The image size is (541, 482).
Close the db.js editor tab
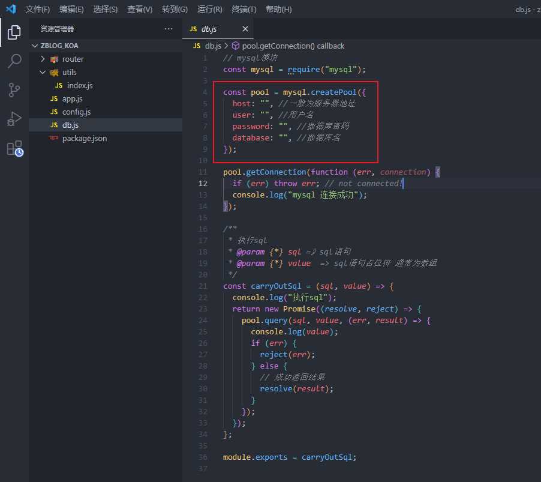(x=245, y=29)
